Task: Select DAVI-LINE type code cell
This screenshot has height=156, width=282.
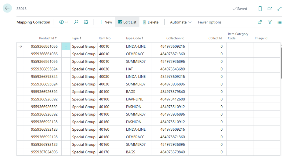Action: (x=138, y=99)
